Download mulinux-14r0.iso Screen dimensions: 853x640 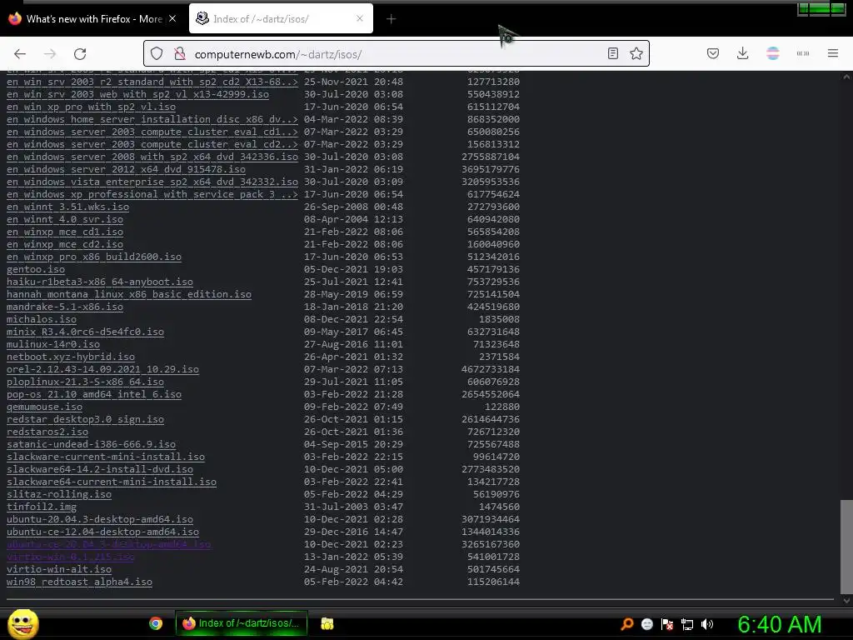(x=52, y=344)
